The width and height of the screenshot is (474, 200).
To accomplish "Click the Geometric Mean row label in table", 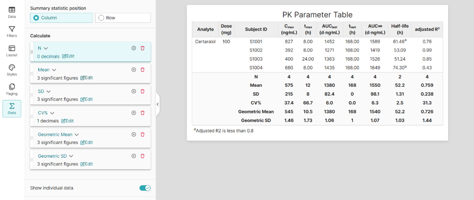I will [x=256, y=111].
